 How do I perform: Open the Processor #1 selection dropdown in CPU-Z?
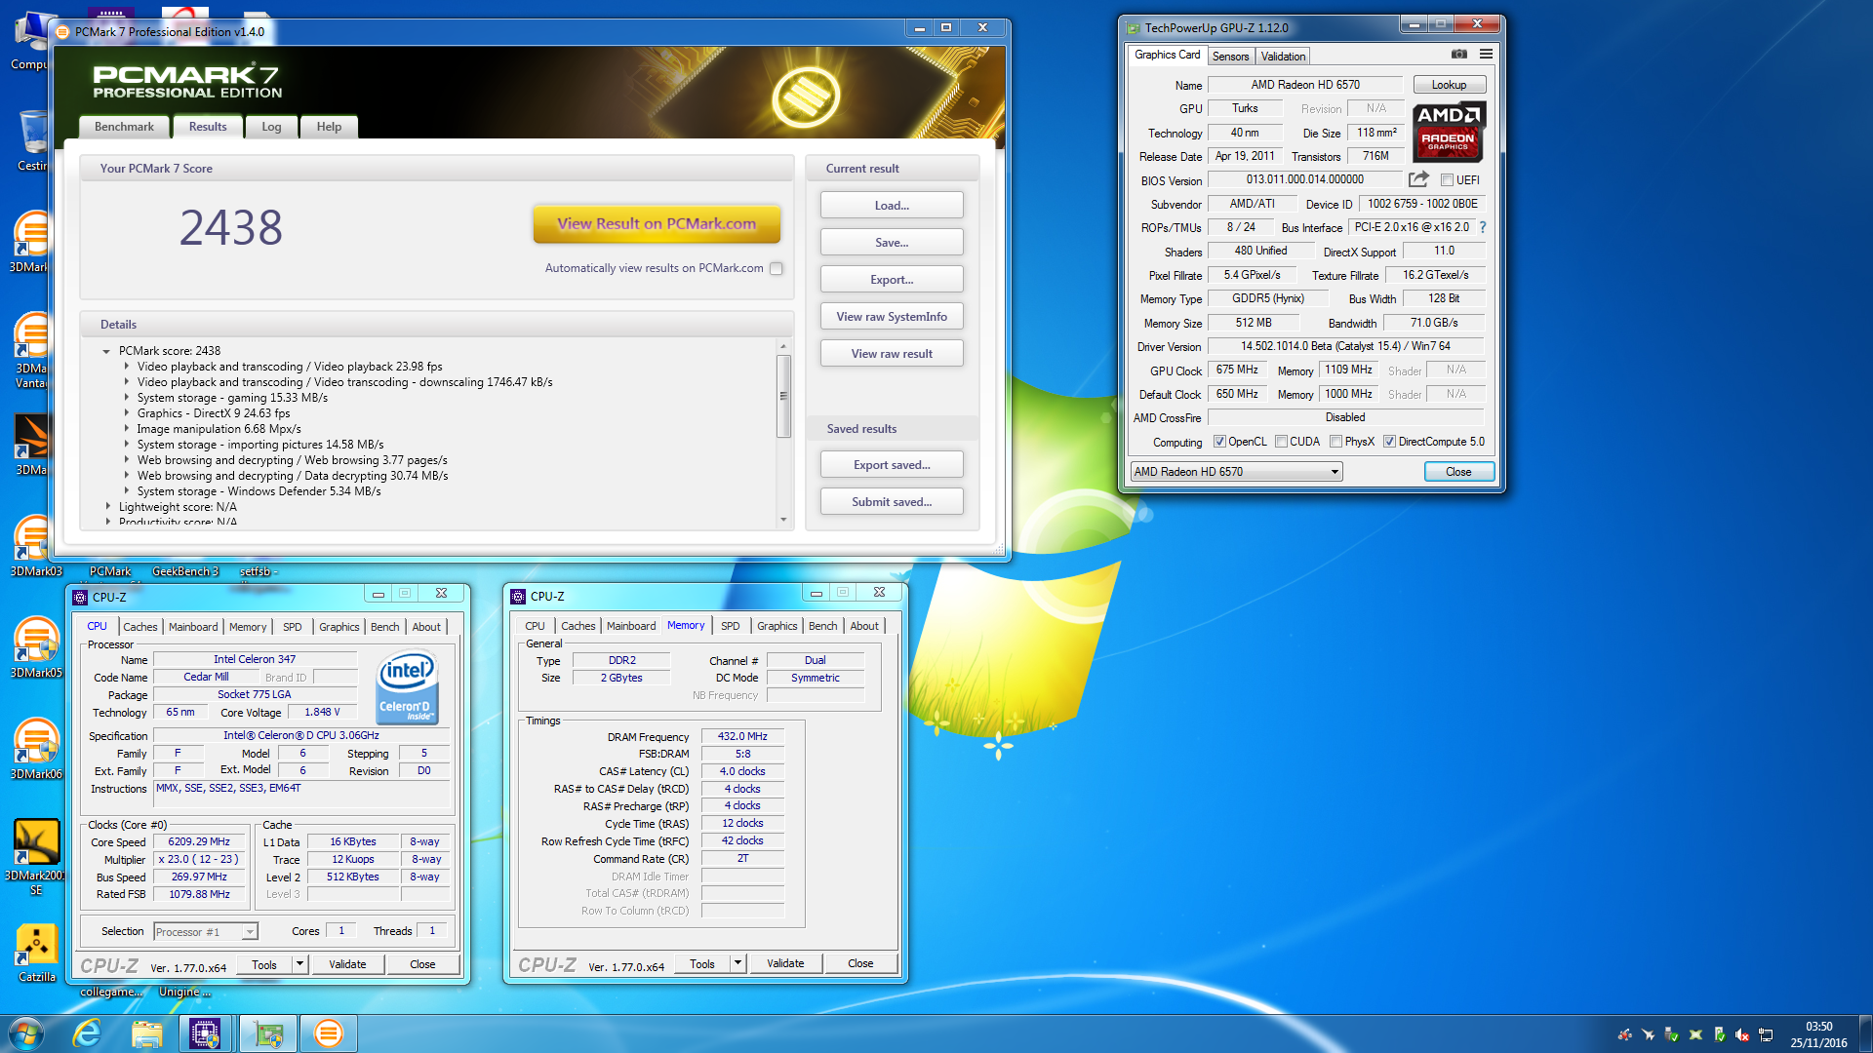pos(206,932)
